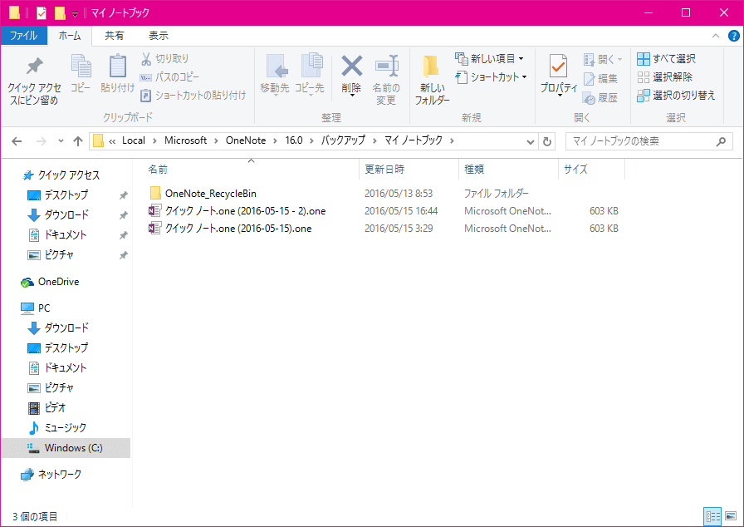Open クイック アクセス in navigation pane
This screenshot has width=744, height=527.
[x=69, y=175]
